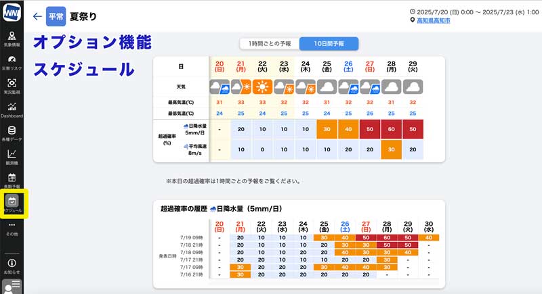542x294 pixels.
Task: Switch to 10日間予報 tab
Action: point(329,43)
